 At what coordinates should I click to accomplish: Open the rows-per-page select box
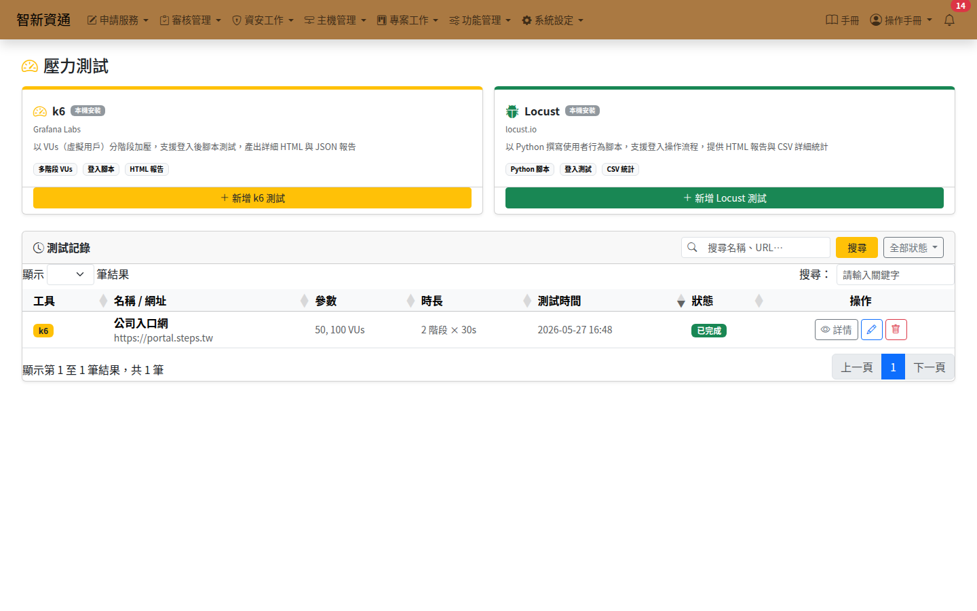point(71,274)
